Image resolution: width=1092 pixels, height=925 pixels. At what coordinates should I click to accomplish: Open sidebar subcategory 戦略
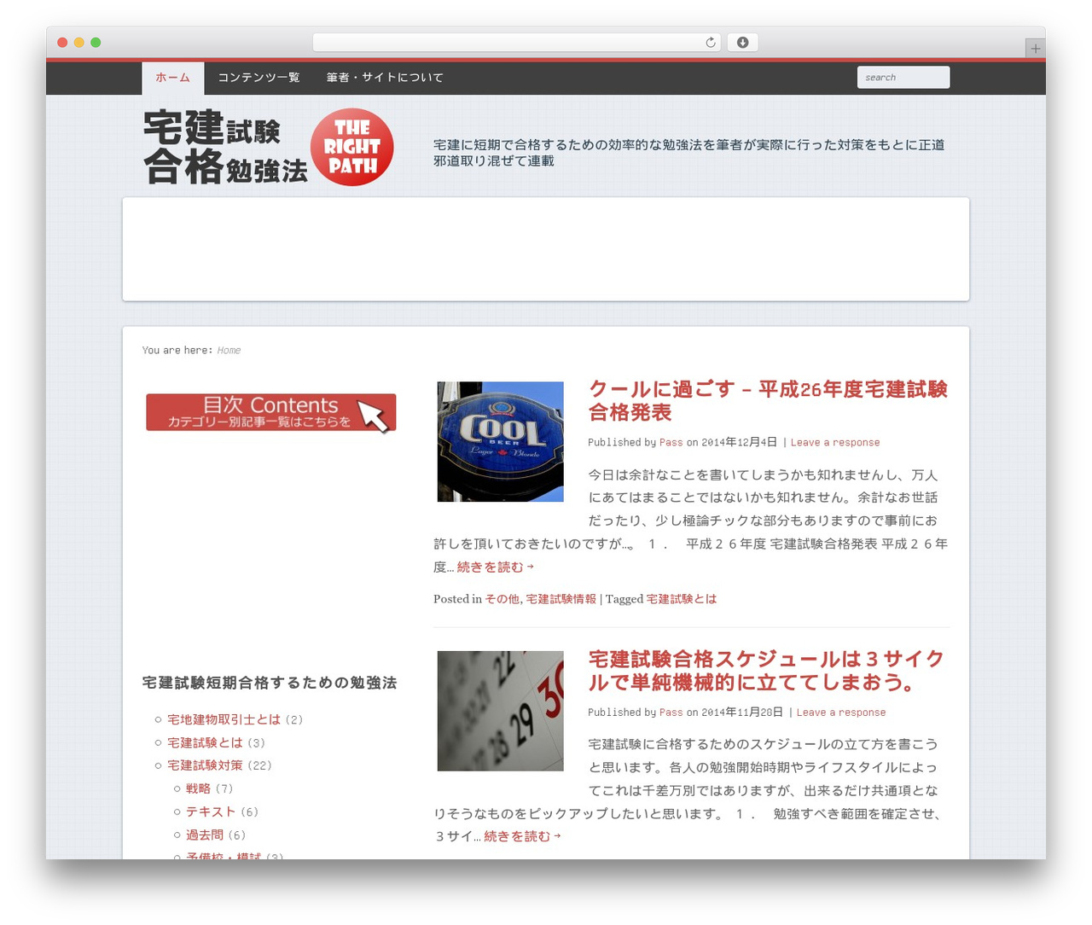click(198, 789)
